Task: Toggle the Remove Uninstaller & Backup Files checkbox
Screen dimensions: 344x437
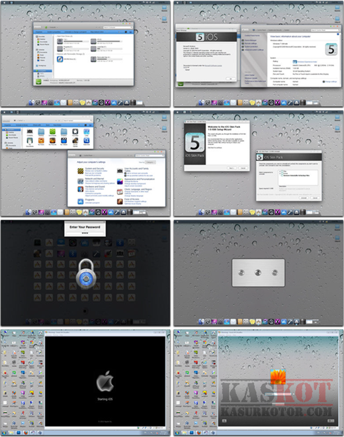Action: (282, 175)
